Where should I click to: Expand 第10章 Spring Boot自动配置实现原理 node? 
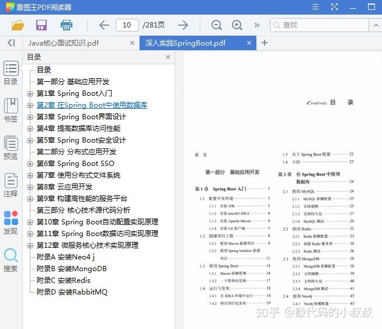30,222
